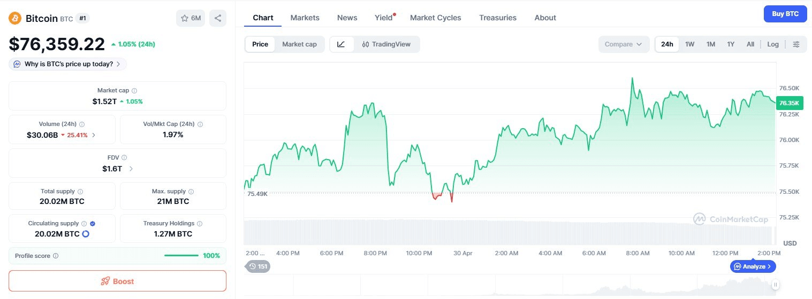Click the $76,359.22 price text
812x299 pixels.
57,44
